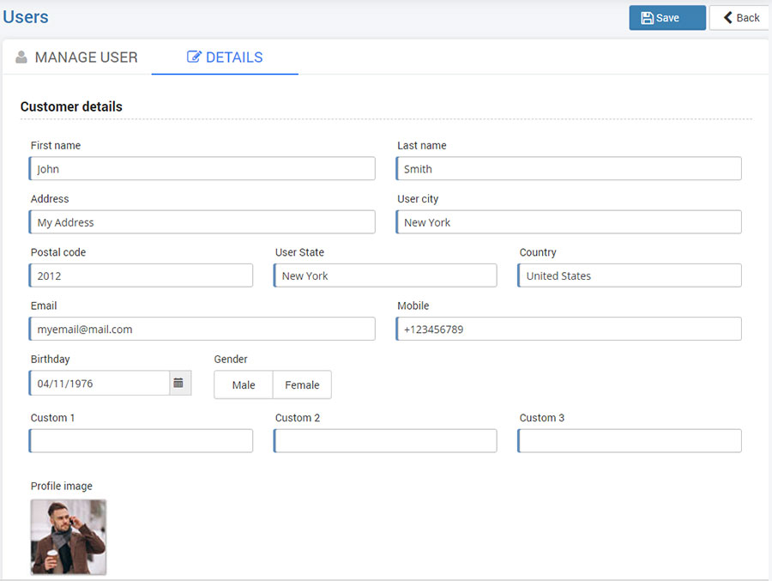
Task: Click the Last name field containing Smith
Action: pos(569,168)
